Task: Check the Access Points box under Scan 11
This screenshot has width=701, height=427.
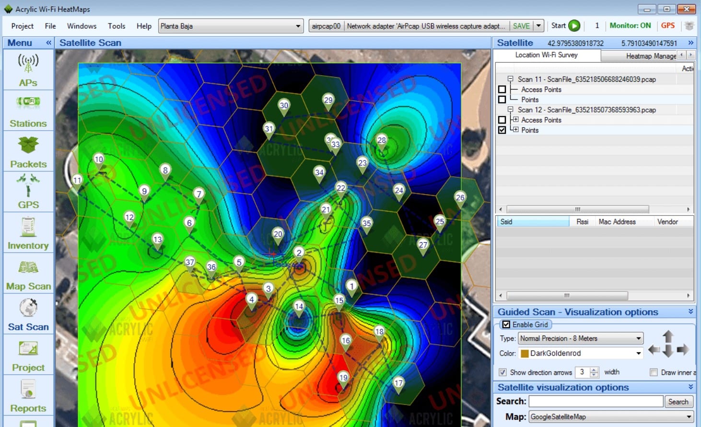Action: [x=502, y=89]
